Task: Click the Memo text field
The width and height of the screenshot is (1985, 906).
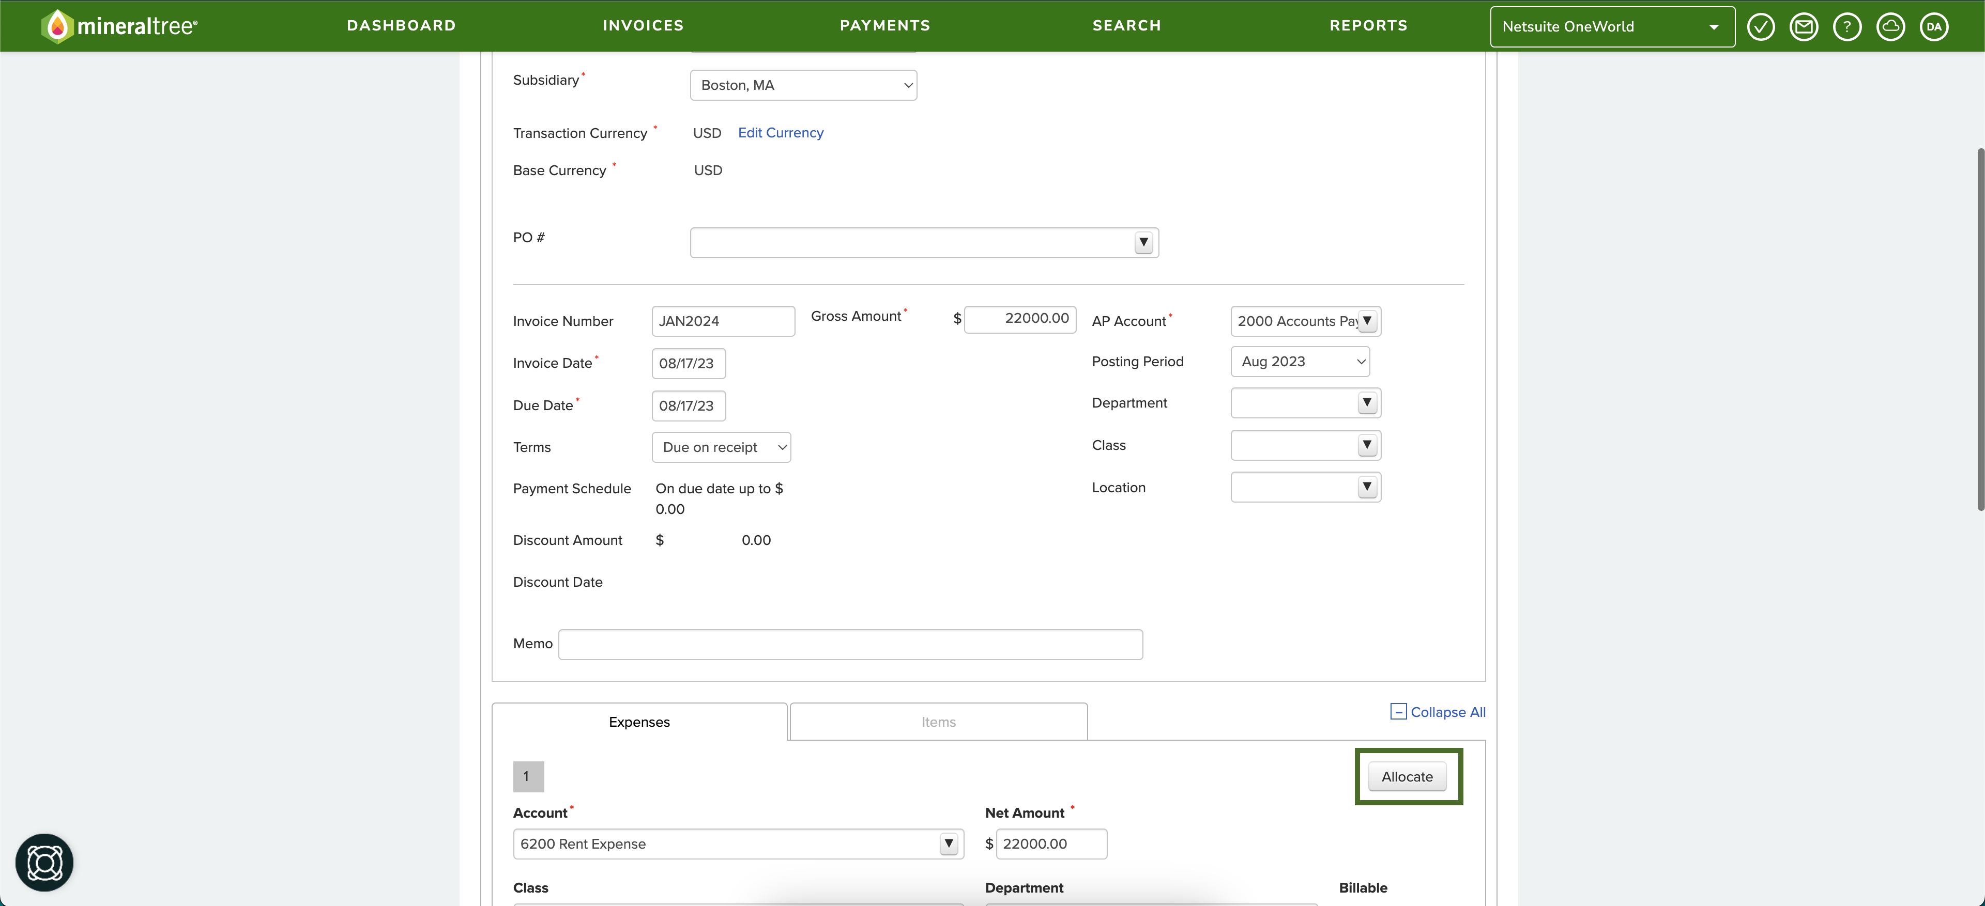Action: [x=850, y=644]
